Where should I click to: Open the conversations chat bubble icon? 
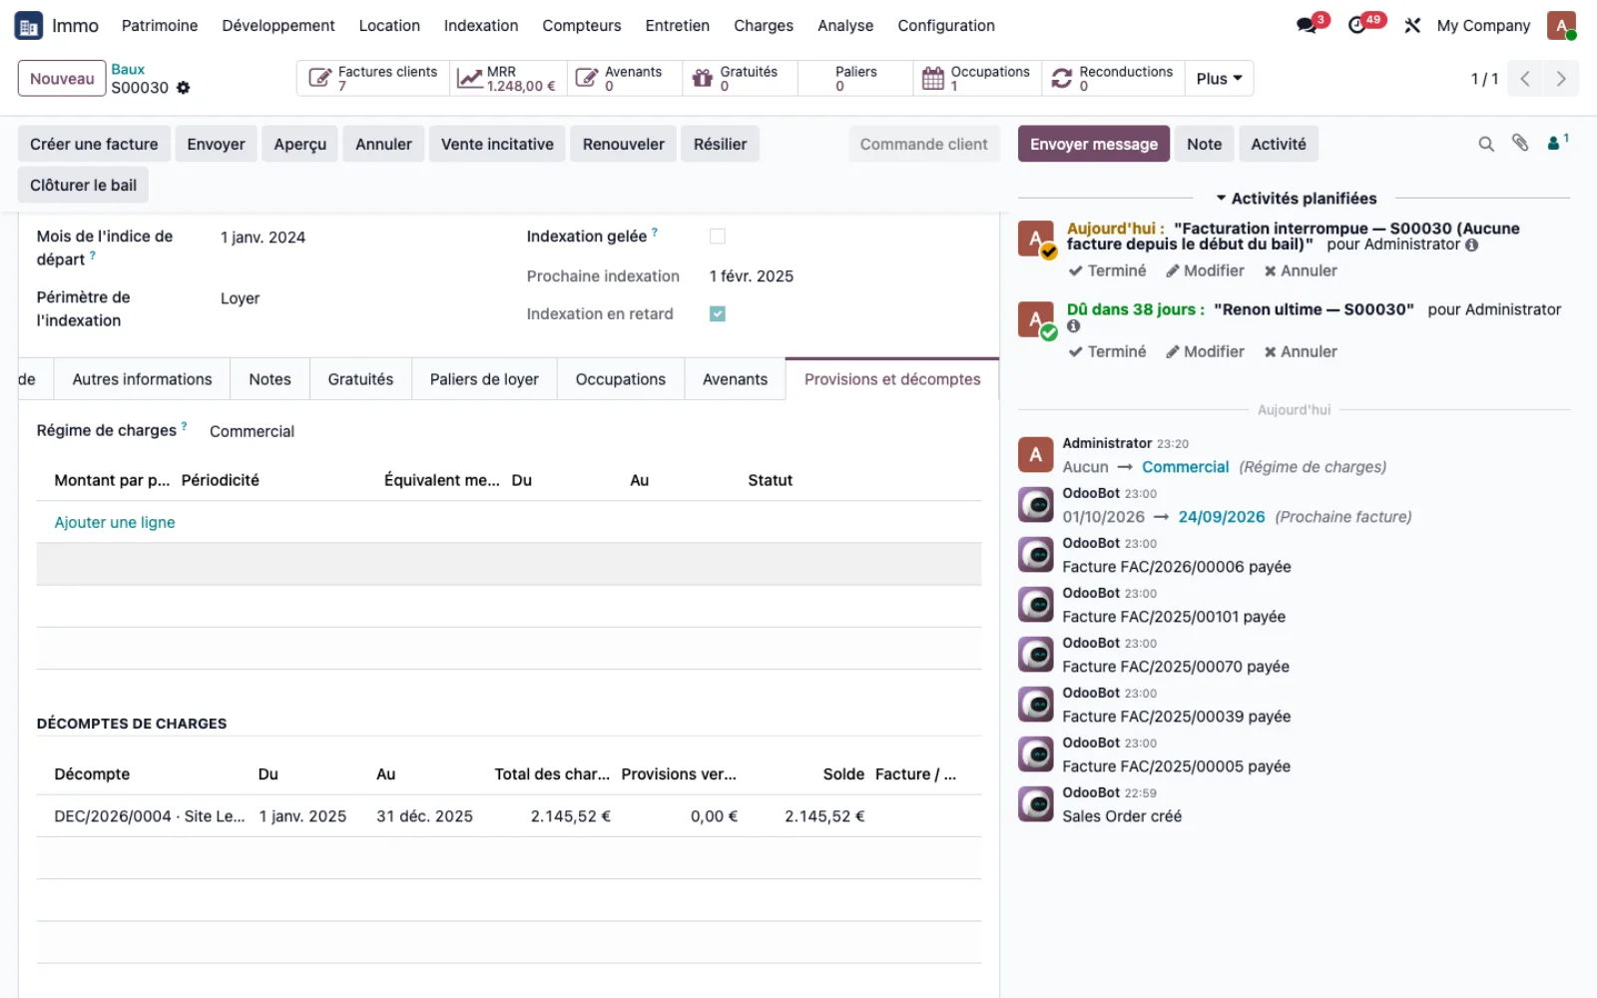1307,25
